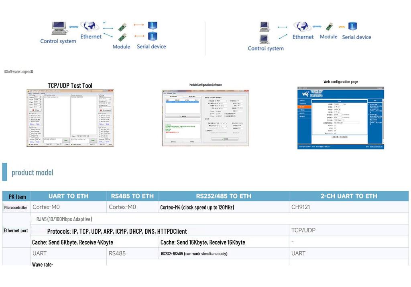Select the upper green module board icon
The width and height of the screenshot is (411, 287).
click(122, 27)
